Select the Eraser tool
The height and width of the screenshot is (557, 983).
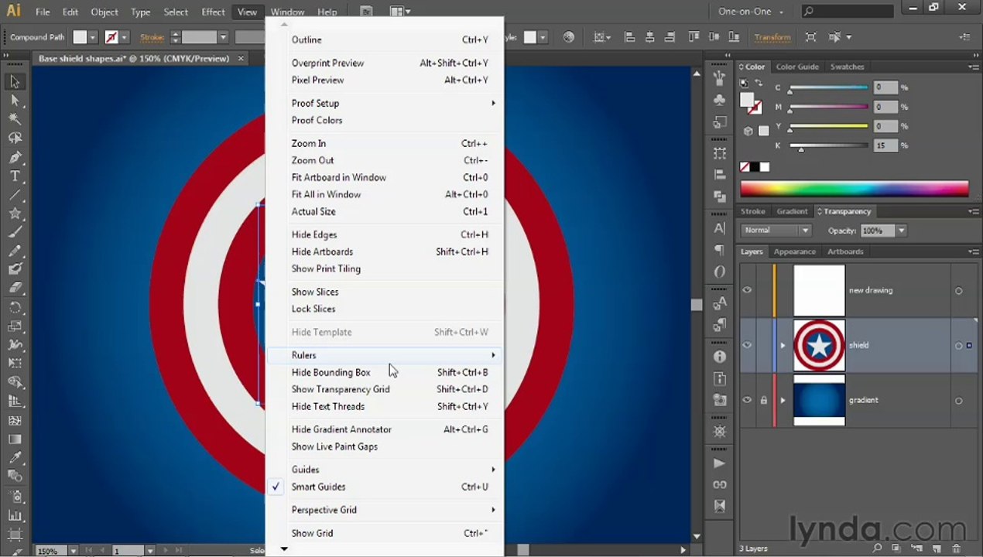coord(15,288)
